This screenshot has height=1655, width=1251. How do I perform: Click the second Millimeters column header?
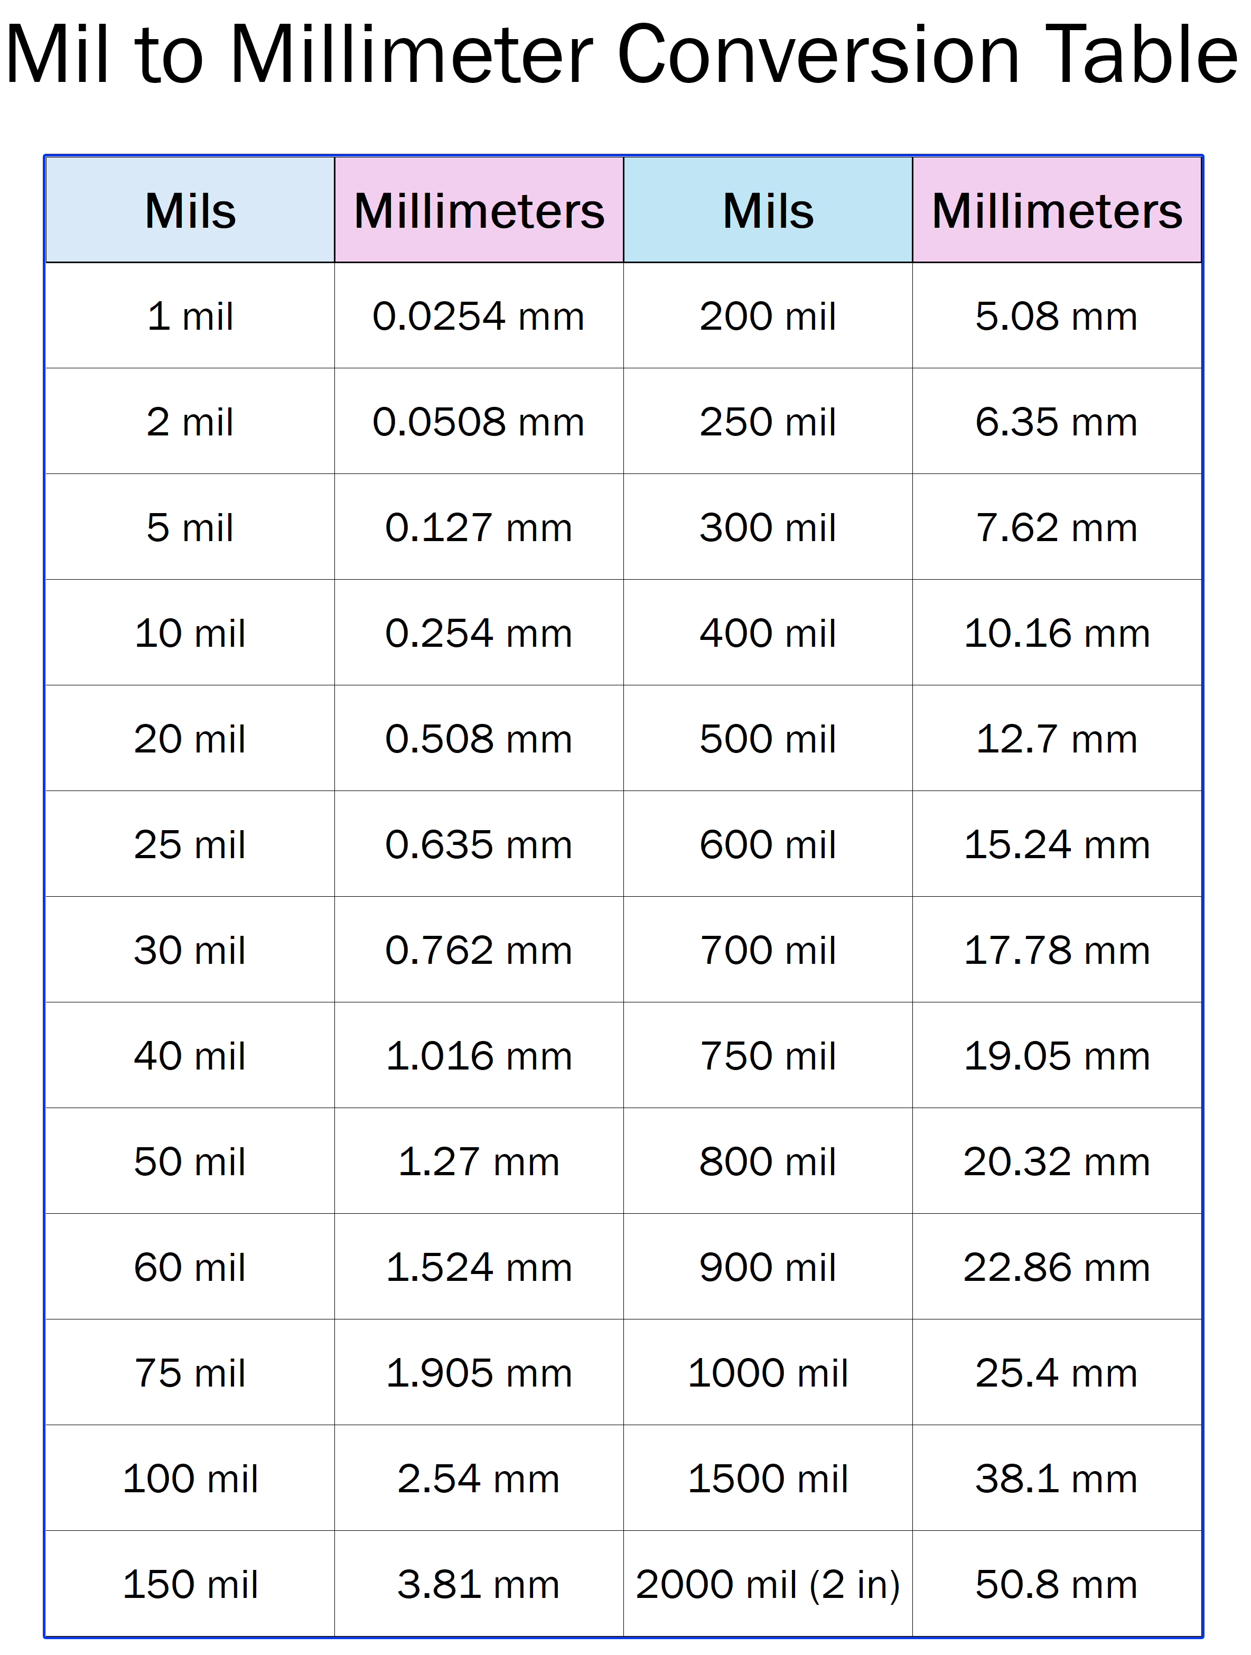click(x=1057, y=210)
